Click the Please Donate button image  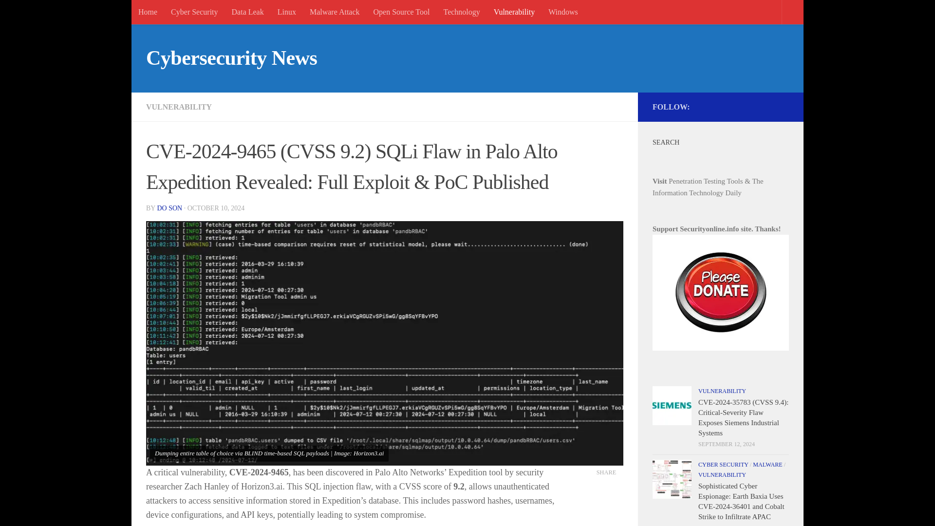(721, 292)
